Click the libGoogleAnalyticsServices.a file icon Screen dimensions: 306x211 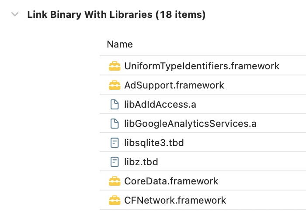(x=115, y=124)
